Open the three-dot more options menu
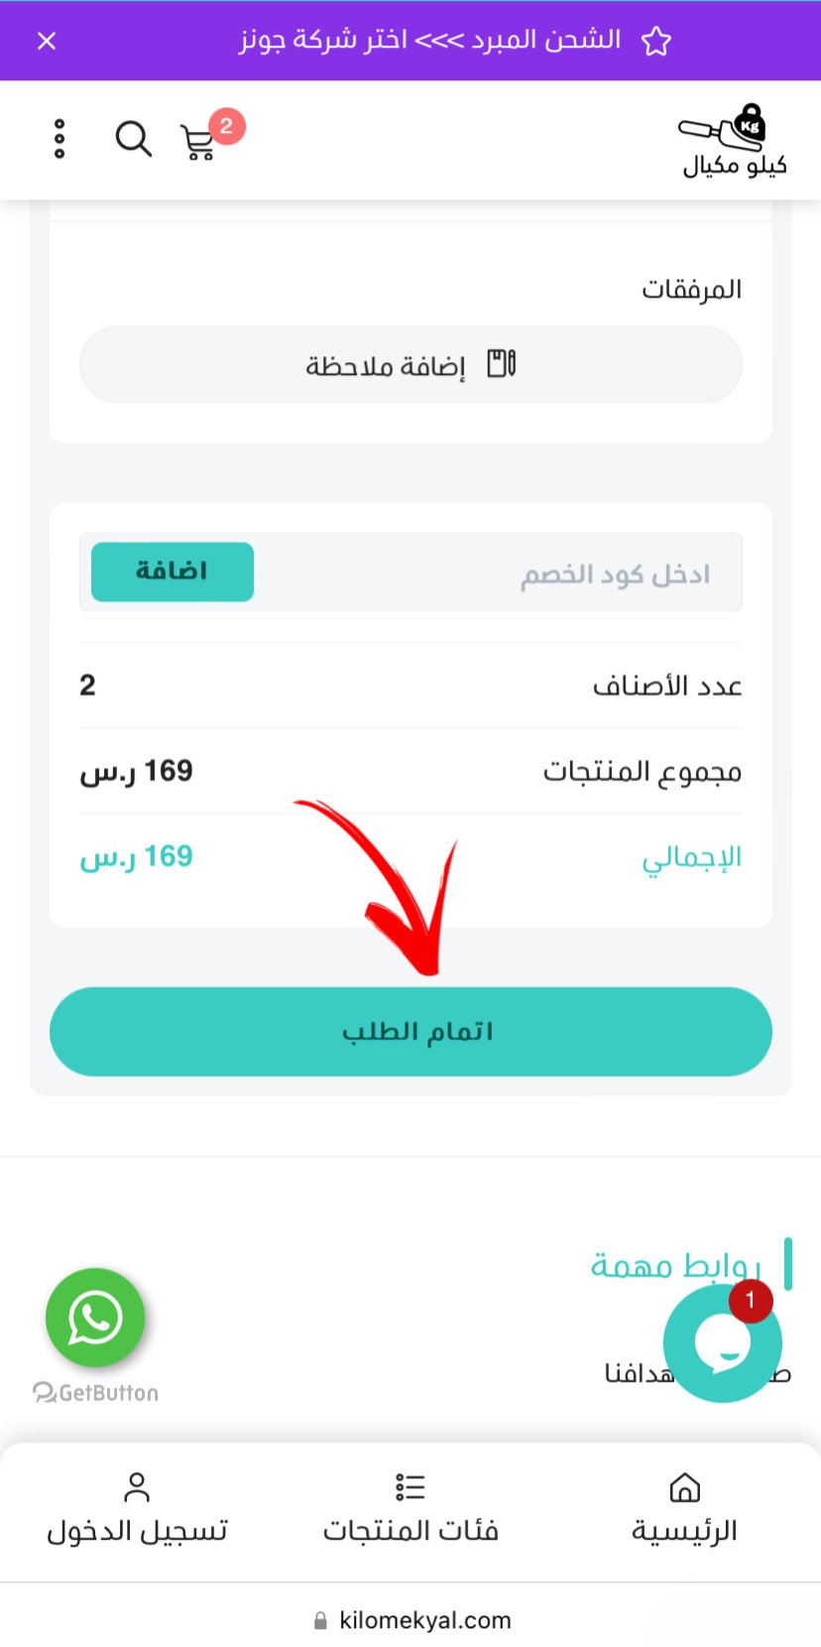821x1647 pixels. tap(59, 140)
